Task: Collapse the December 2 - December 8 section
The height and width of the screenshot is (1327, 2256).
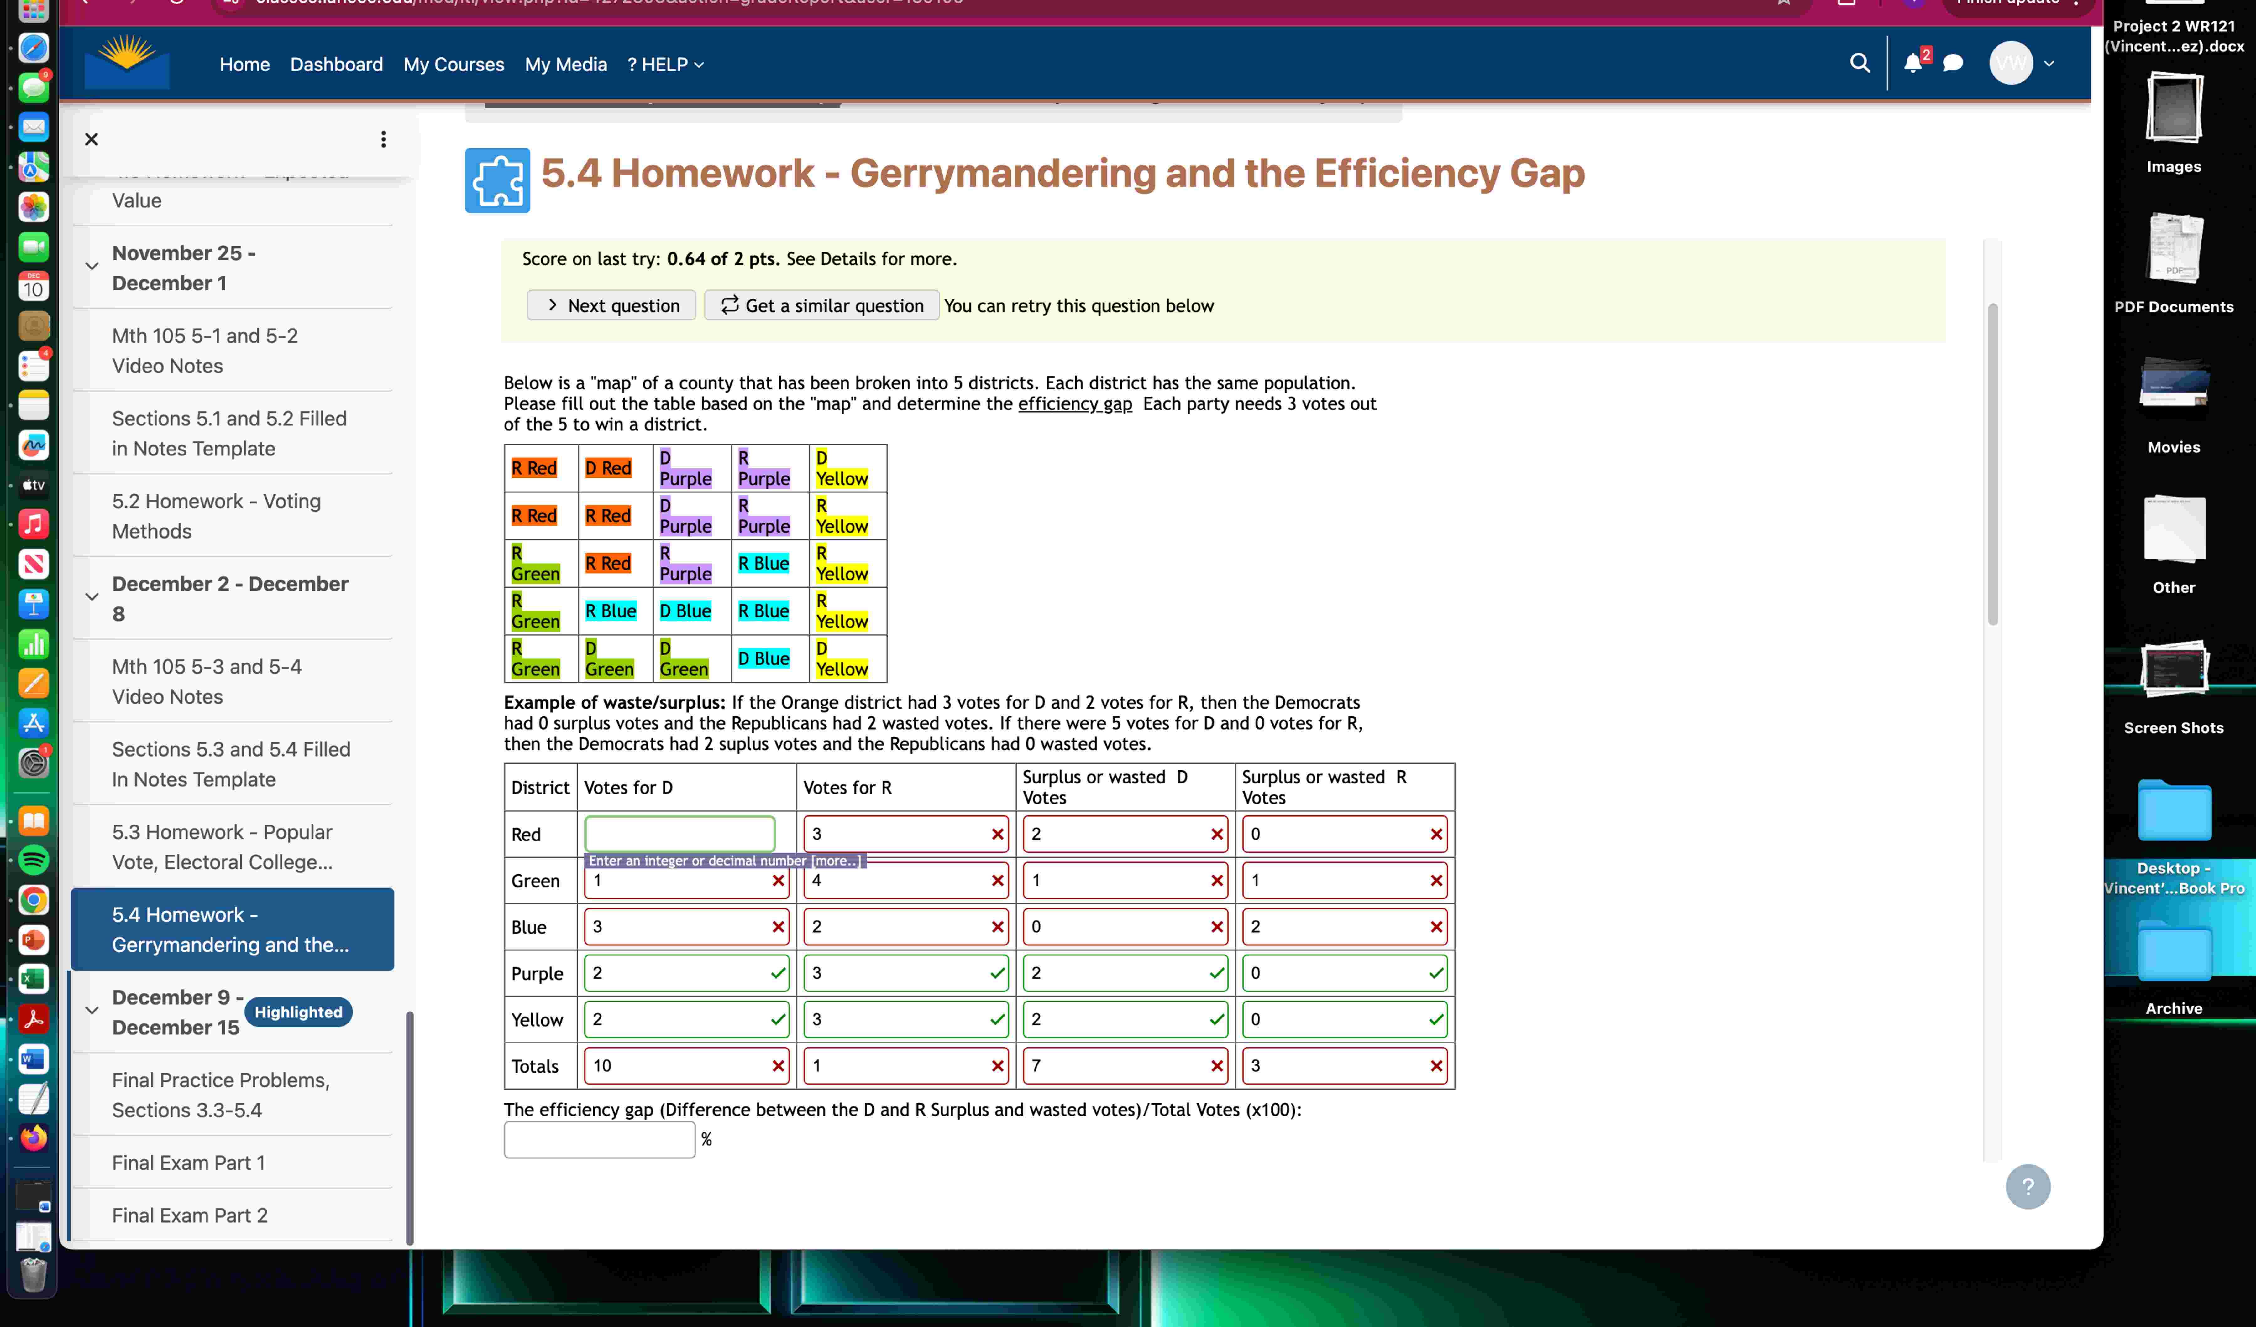Action: [91, 597]
